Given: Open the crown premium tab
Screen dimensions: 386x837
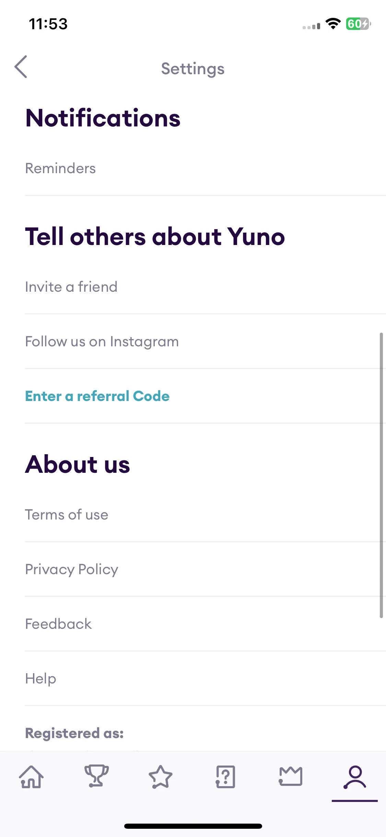Looking at the screenshot, I should (x=291, y=776).
